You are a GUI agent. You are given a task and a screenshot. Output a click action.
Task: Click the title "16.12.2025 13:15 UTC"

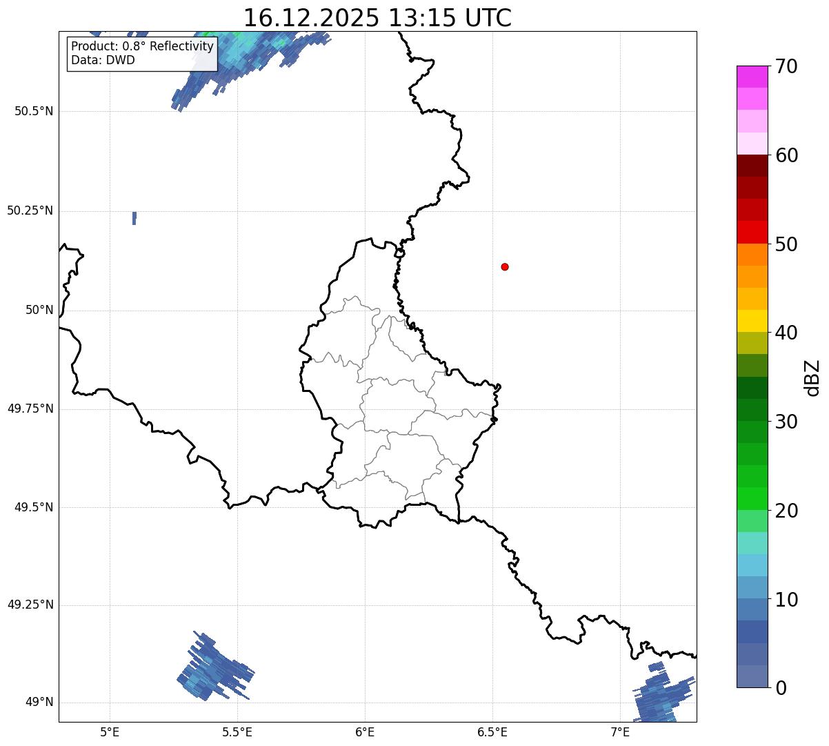pos(377,17)
